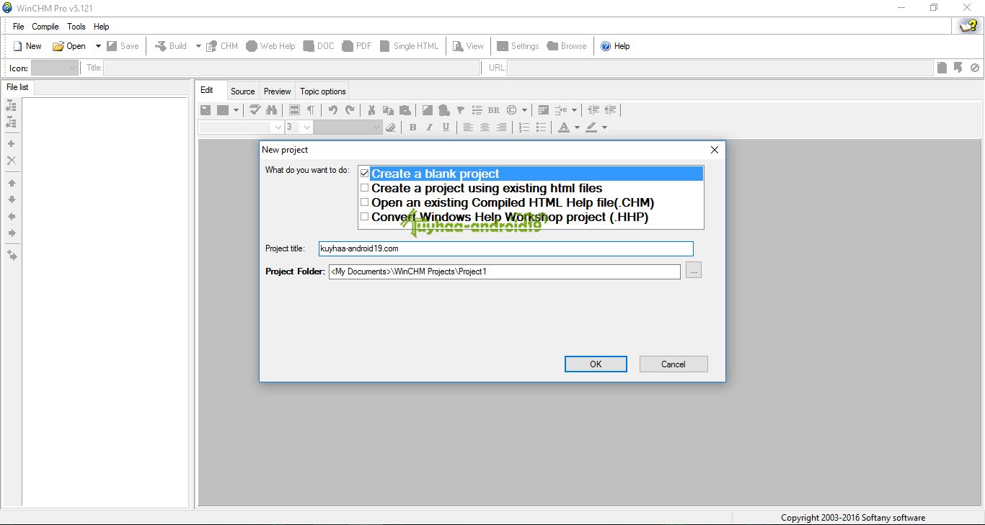Screen dimensions: 985x525
Task: Click the left arrow icon in File list sidebar
Action: [12, 216]
